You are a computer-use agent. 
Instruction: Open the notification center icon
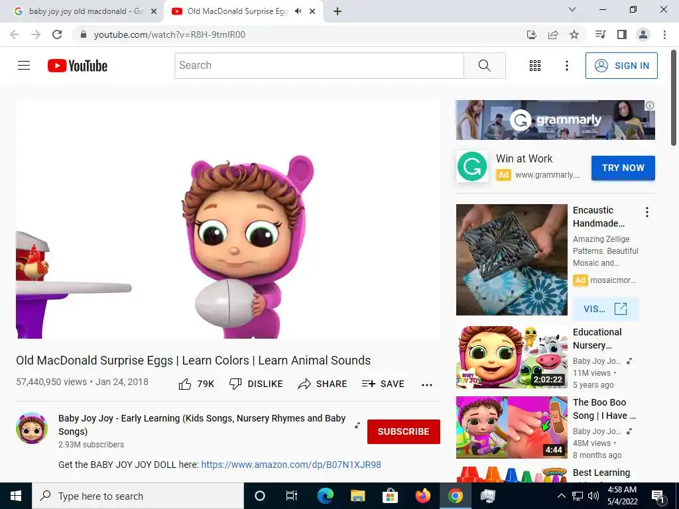pos(658,496)
